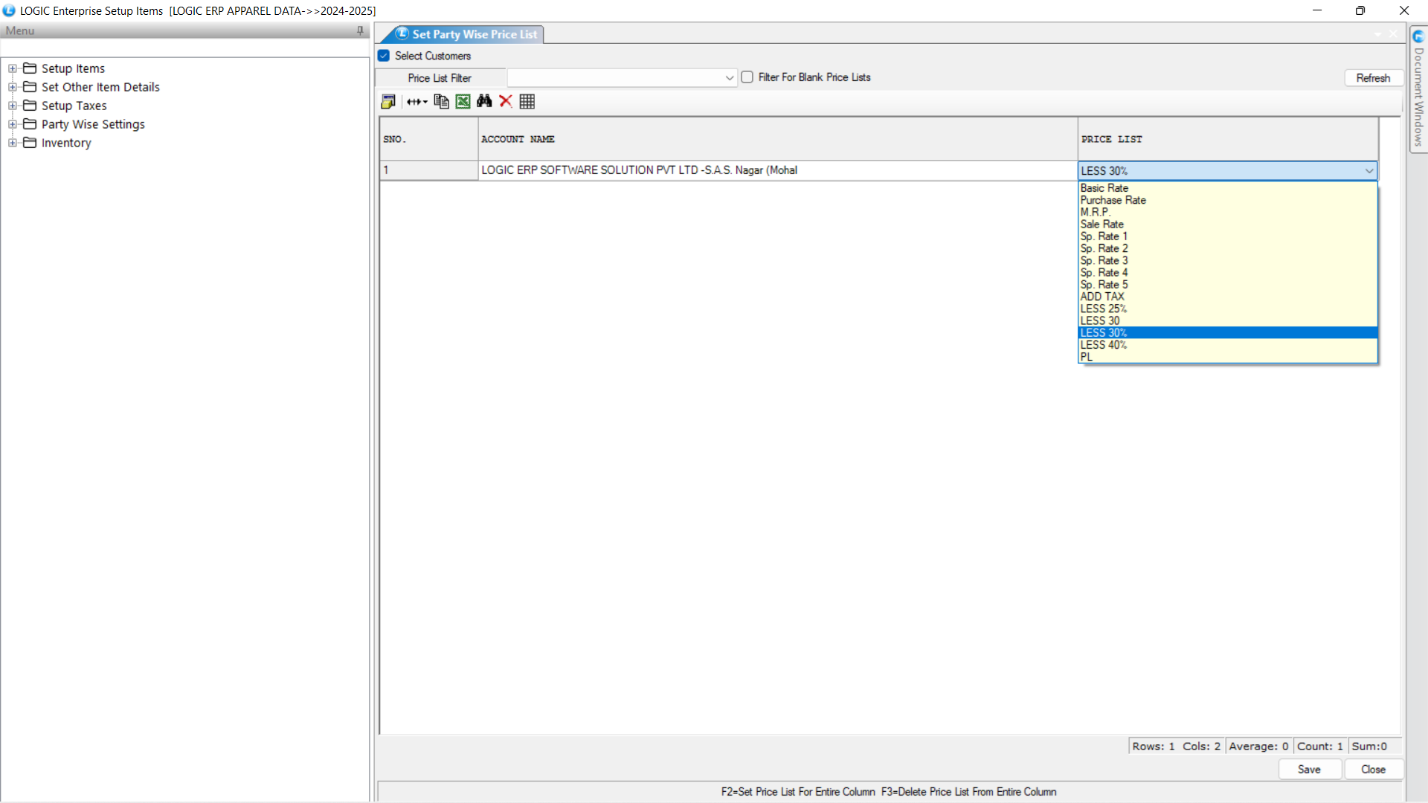This screenshot has width=1428, height=803.
Task: Click the save layout toolbar icon
Action: [387, 102]
